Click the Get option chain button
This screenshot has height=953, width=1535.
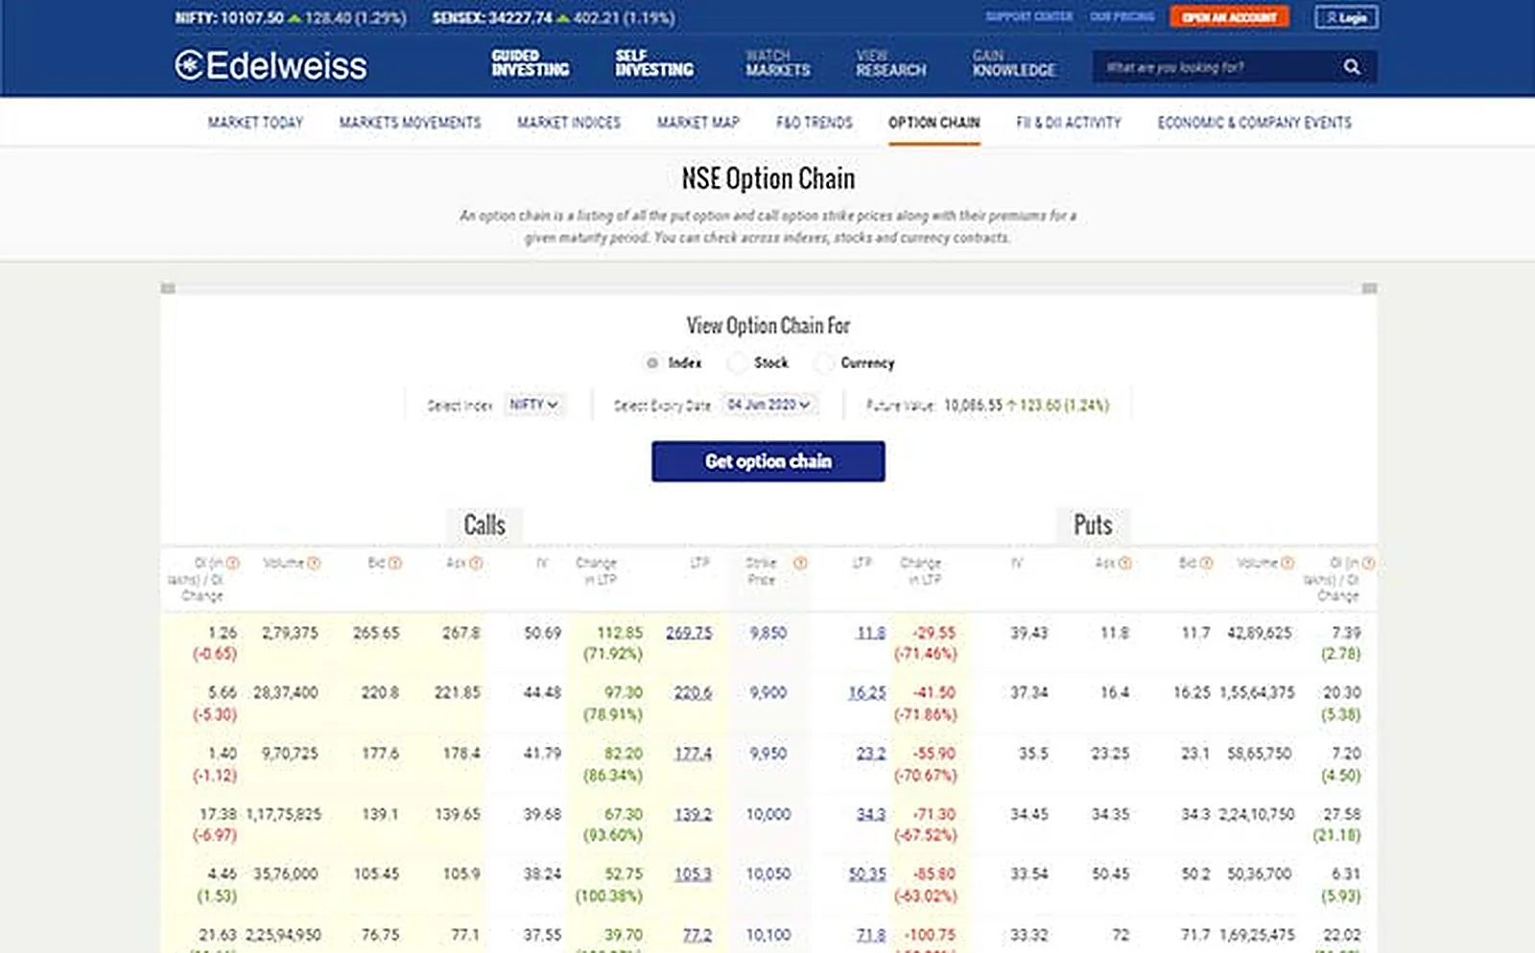[x=768, y=461]
